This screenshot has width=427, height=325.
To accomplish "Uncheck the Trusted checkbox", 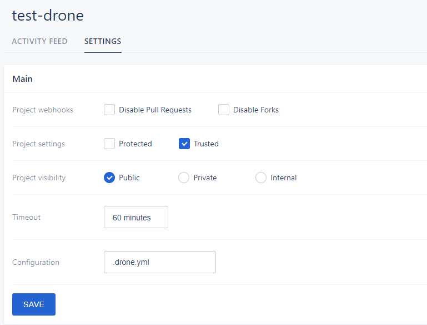I will pyautogui.click(x=184, y=144).
